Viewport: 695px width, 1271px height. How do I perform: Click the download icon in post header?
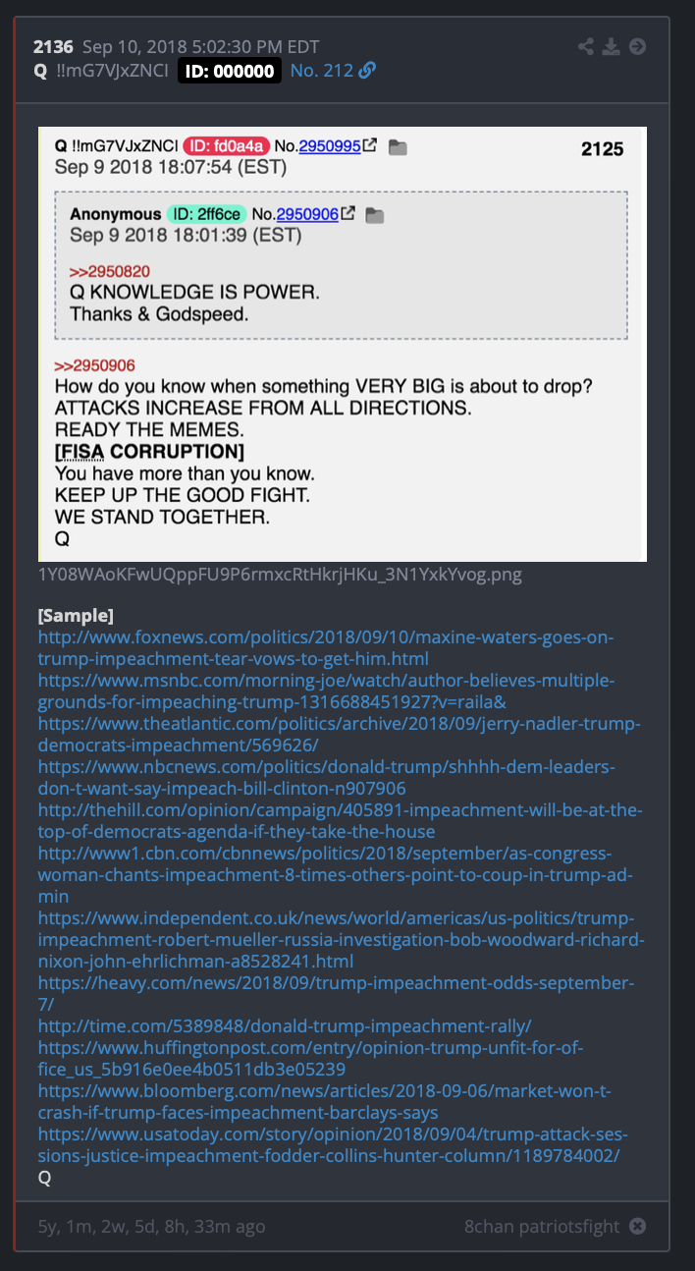point(612,46)
